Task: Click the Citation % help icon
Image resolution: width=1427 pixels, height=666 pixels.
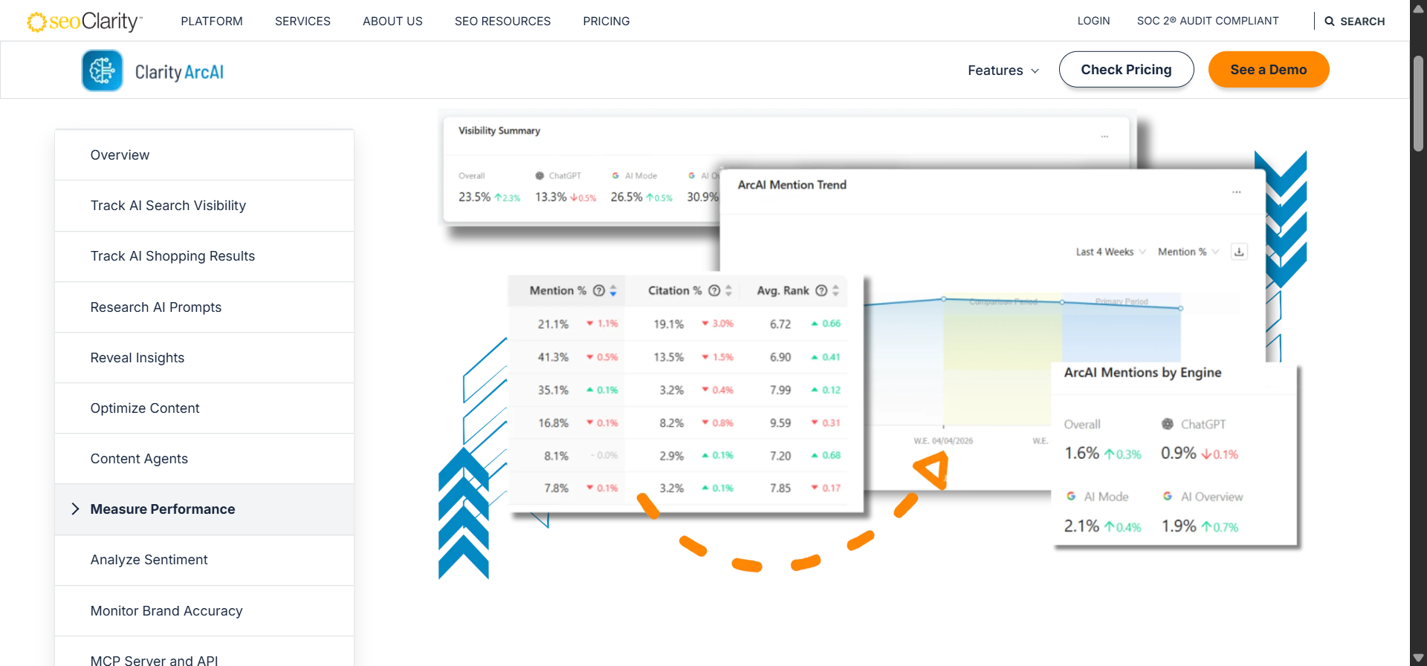Action: tap(714, 290)
